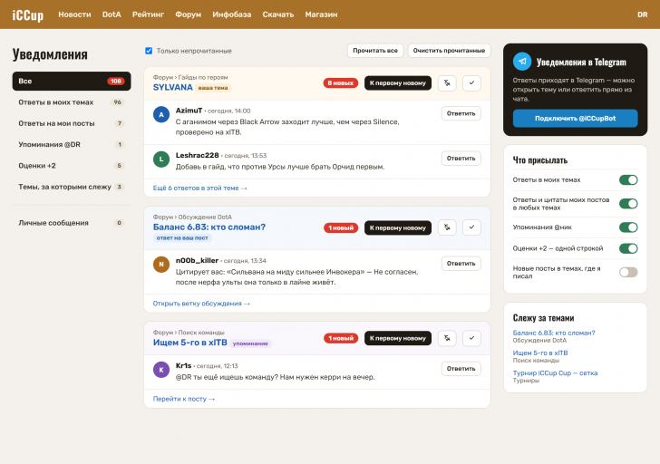Toggle Оценки +2 одной строкой switch
Image resolution: width=660 pixels, height=464 pixels.
[628, 248]
